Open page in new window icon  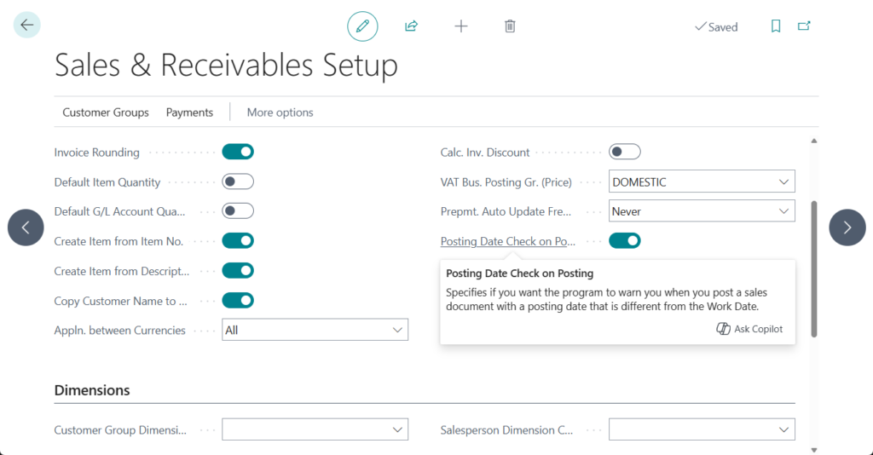click(804, 26)
